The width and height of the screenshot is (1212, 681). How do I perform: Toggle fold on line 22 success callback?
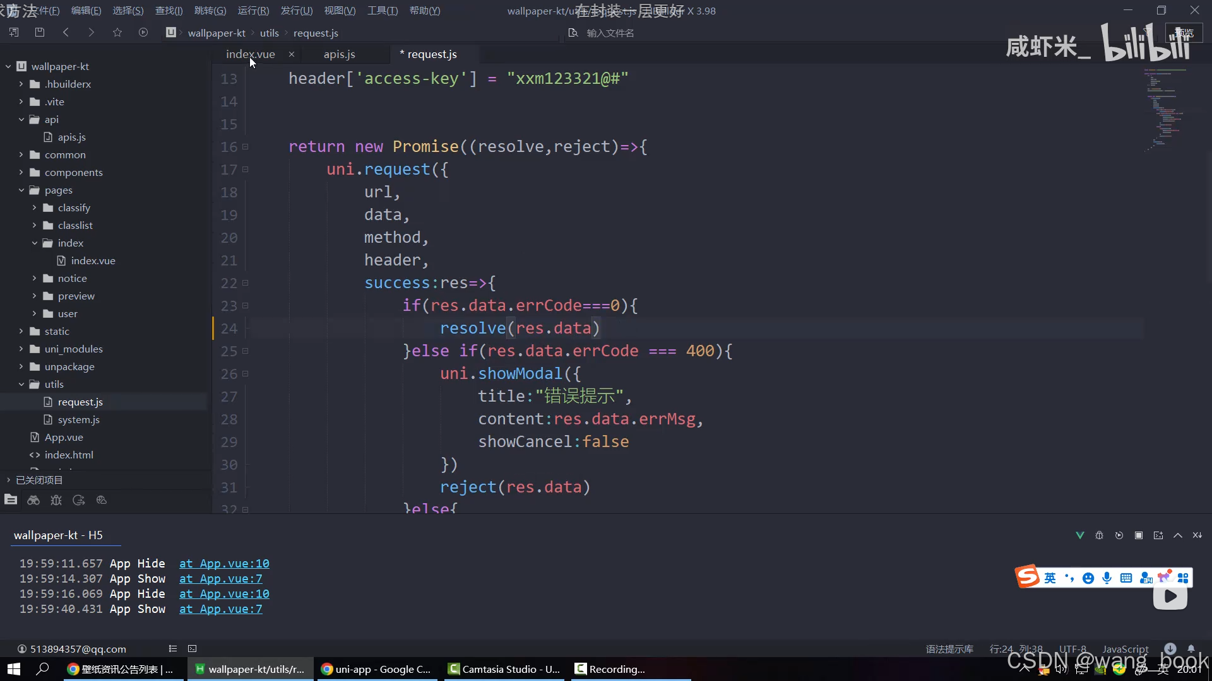coord(246,283)
